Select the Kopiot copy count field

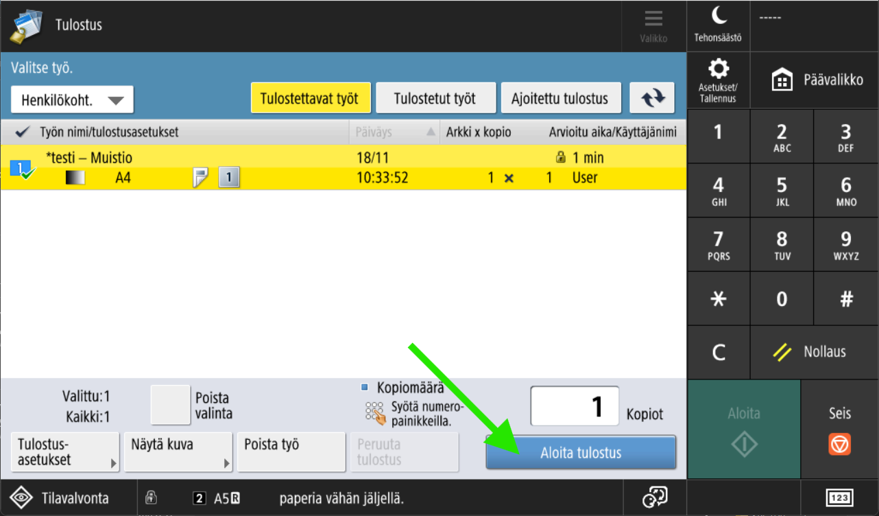coord(574,406)
